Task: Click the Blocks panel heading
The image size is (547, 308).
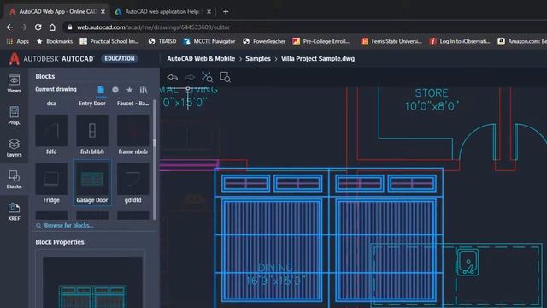Action: (45, 76)
